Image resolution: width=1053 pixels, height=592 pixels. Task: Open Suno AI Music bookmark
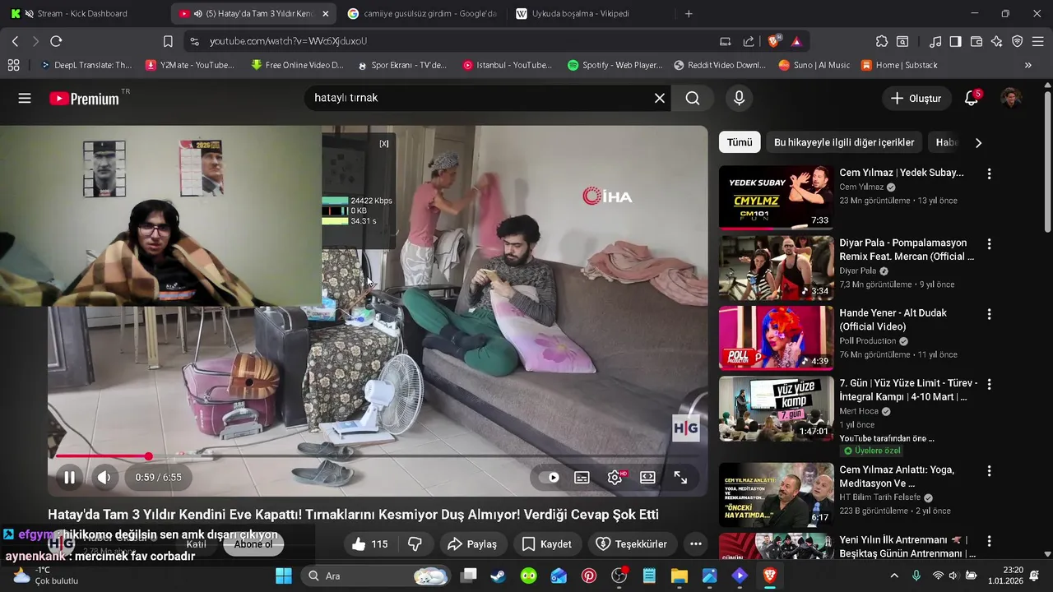(x=813, y=65)
